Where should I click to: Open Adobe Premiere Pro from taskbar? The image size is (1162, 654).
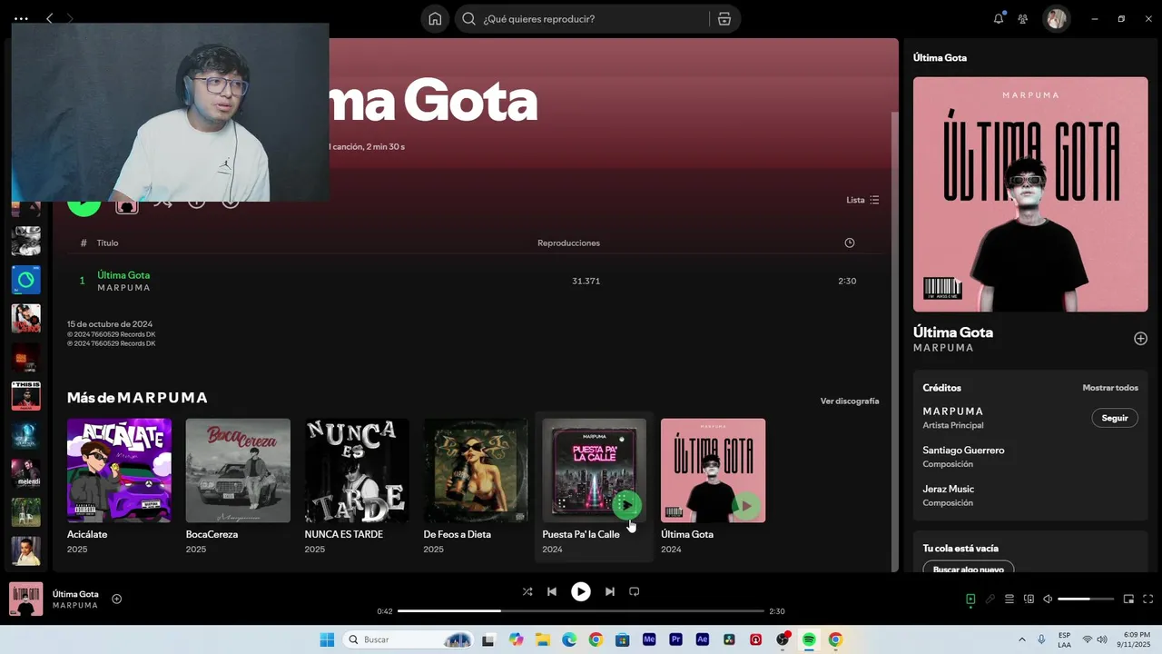675,639
